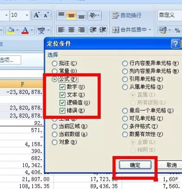
Task: Select 条件格式(T) option
Action: tap(140, 126)
